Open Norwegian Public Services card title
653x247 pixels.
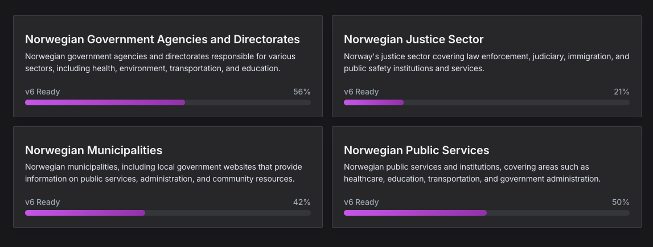pos(416,150)
